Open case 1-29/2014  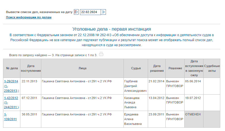pos(11,86)
